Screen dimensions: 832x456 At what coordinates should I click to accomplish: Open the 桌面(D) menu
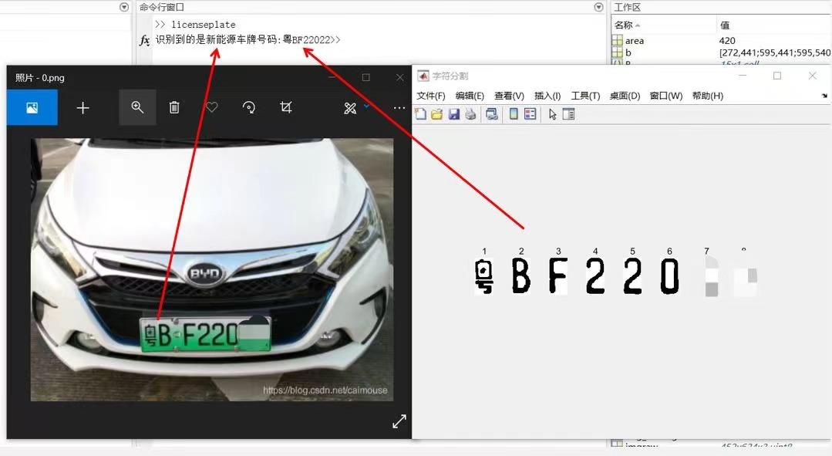pos(625,96)
